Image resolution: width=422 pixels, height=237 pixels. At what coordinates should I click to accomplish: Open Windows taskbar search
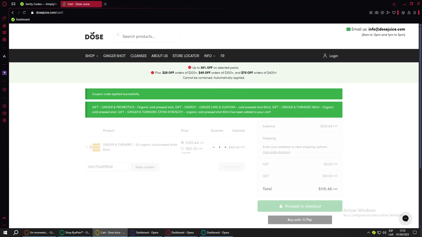tap(16, 233)
